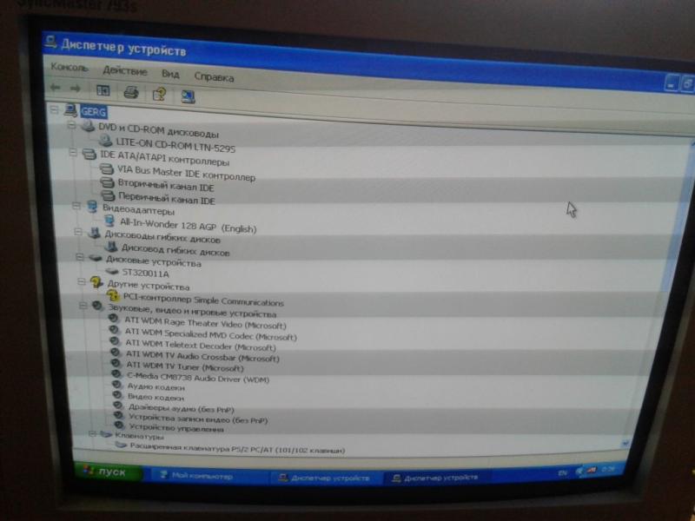
Task: Select Вторичный канал IDE entry
Action: tap(166, 185)
